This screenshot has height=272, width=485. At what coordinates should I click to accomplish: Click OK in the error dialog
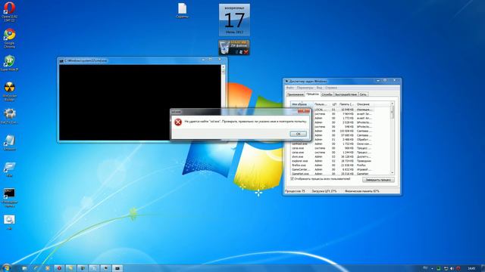click(x=298, y=134)
